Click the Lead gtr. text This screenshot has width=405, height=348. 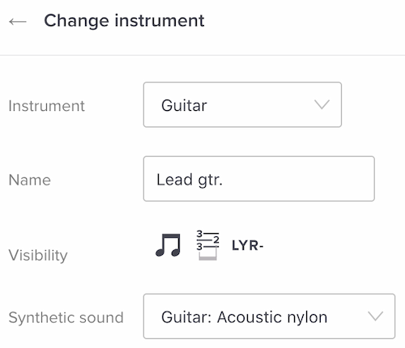coord(190,180)
